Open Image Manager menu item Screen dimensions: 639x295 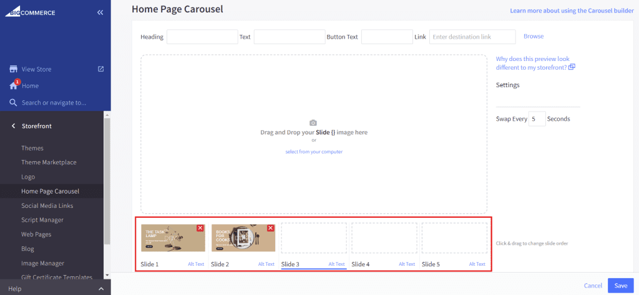tap(43, 263)
